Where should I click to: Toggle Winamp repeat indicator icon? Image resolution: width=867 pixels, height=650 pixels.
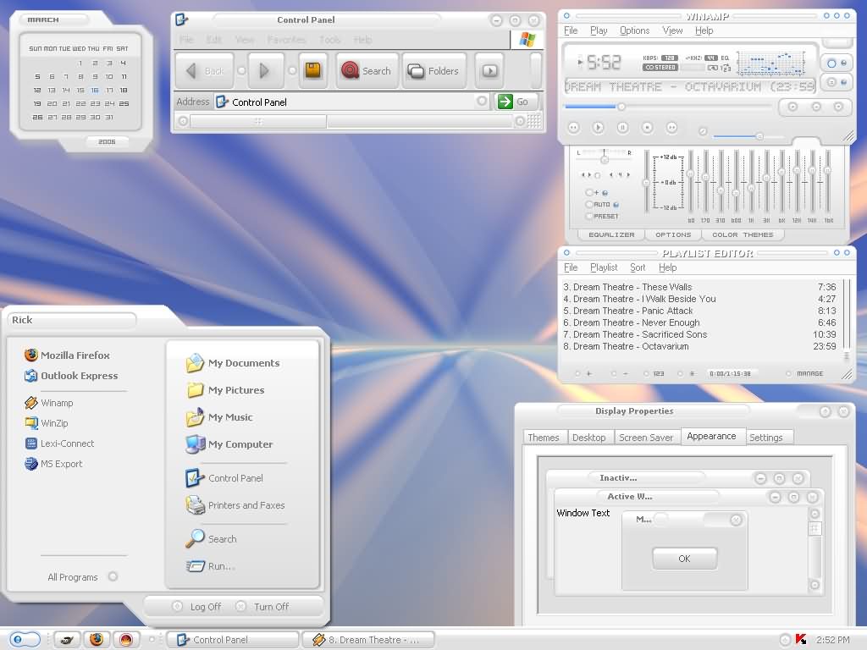tap(713, 68)
